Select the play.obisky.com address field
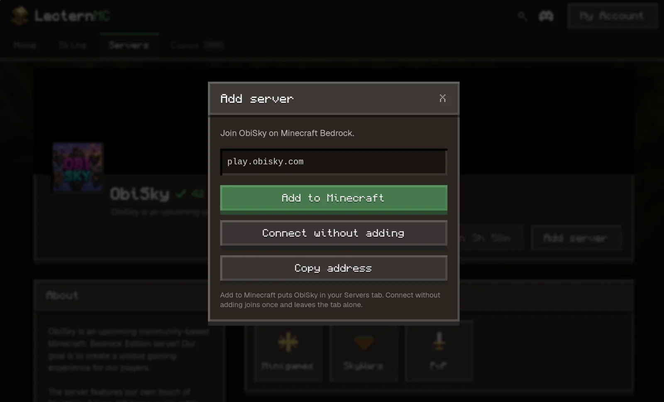The image size is (664, 402). (334, 162)
